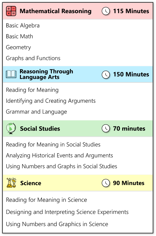Image resolution: width=156 pixels, height=236 pixels.
Task: Click the clock icon beside 70 minutes
Action: pyautogui.click(x=106, y=128)
